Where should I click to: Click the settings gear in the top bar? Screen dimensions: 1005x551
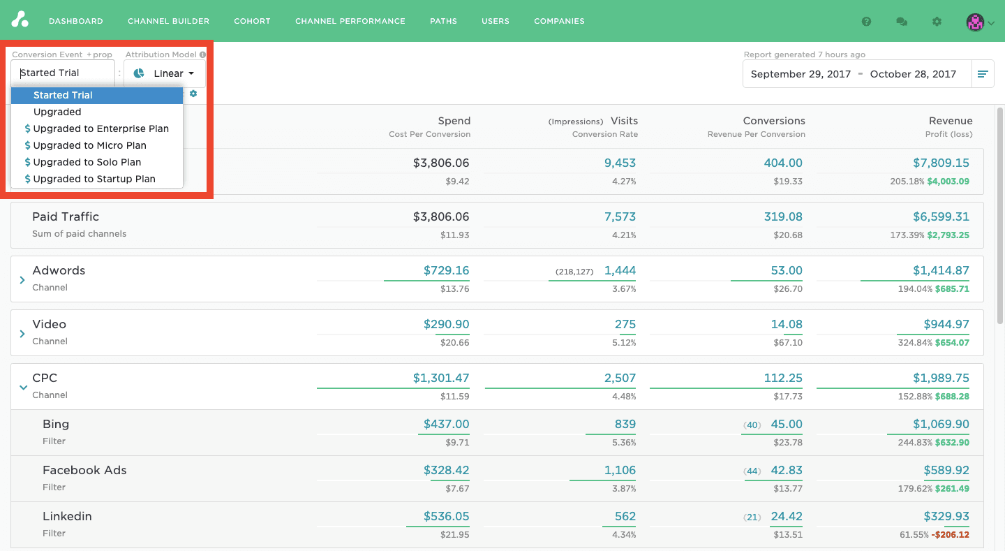[x=937, y=22]
